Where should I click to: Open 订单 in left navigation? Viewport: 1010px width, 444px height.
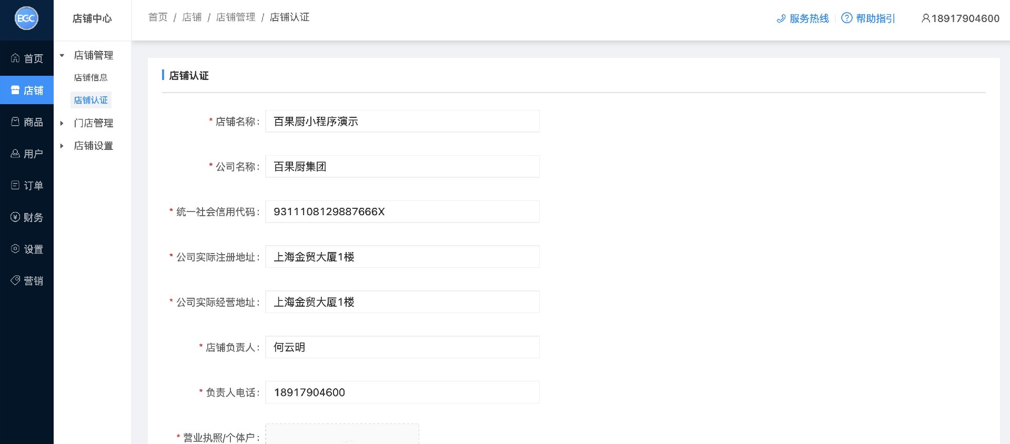pos(27,185)
